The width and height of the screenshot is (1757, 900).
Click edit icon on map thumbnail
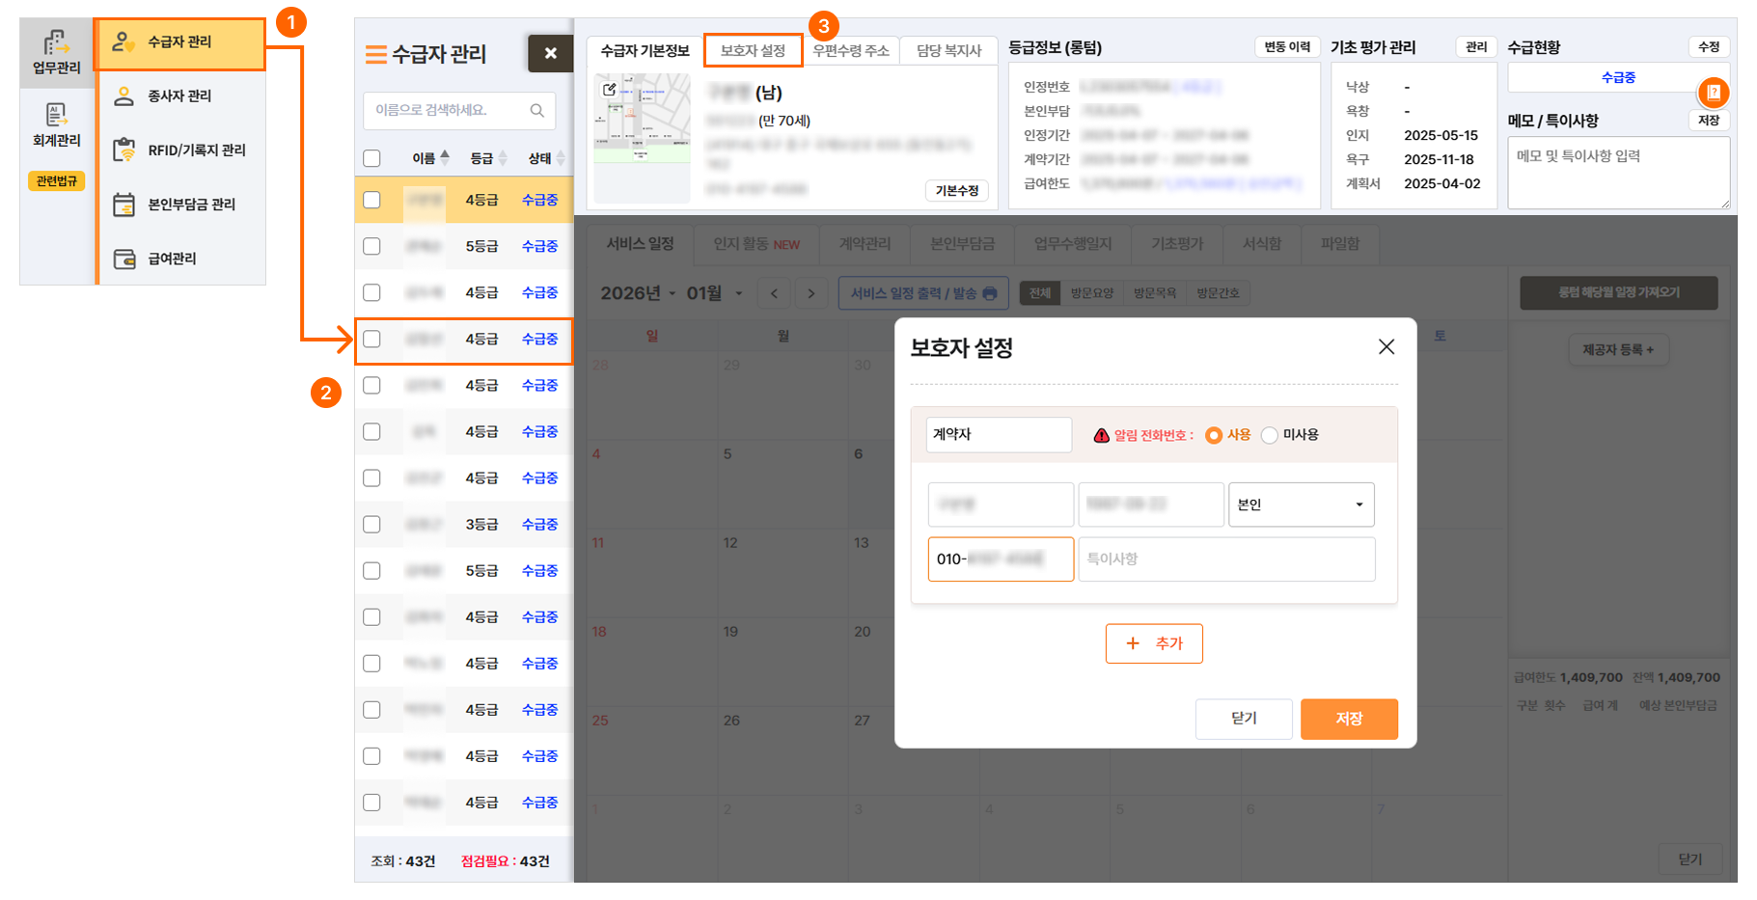(610, 90)
